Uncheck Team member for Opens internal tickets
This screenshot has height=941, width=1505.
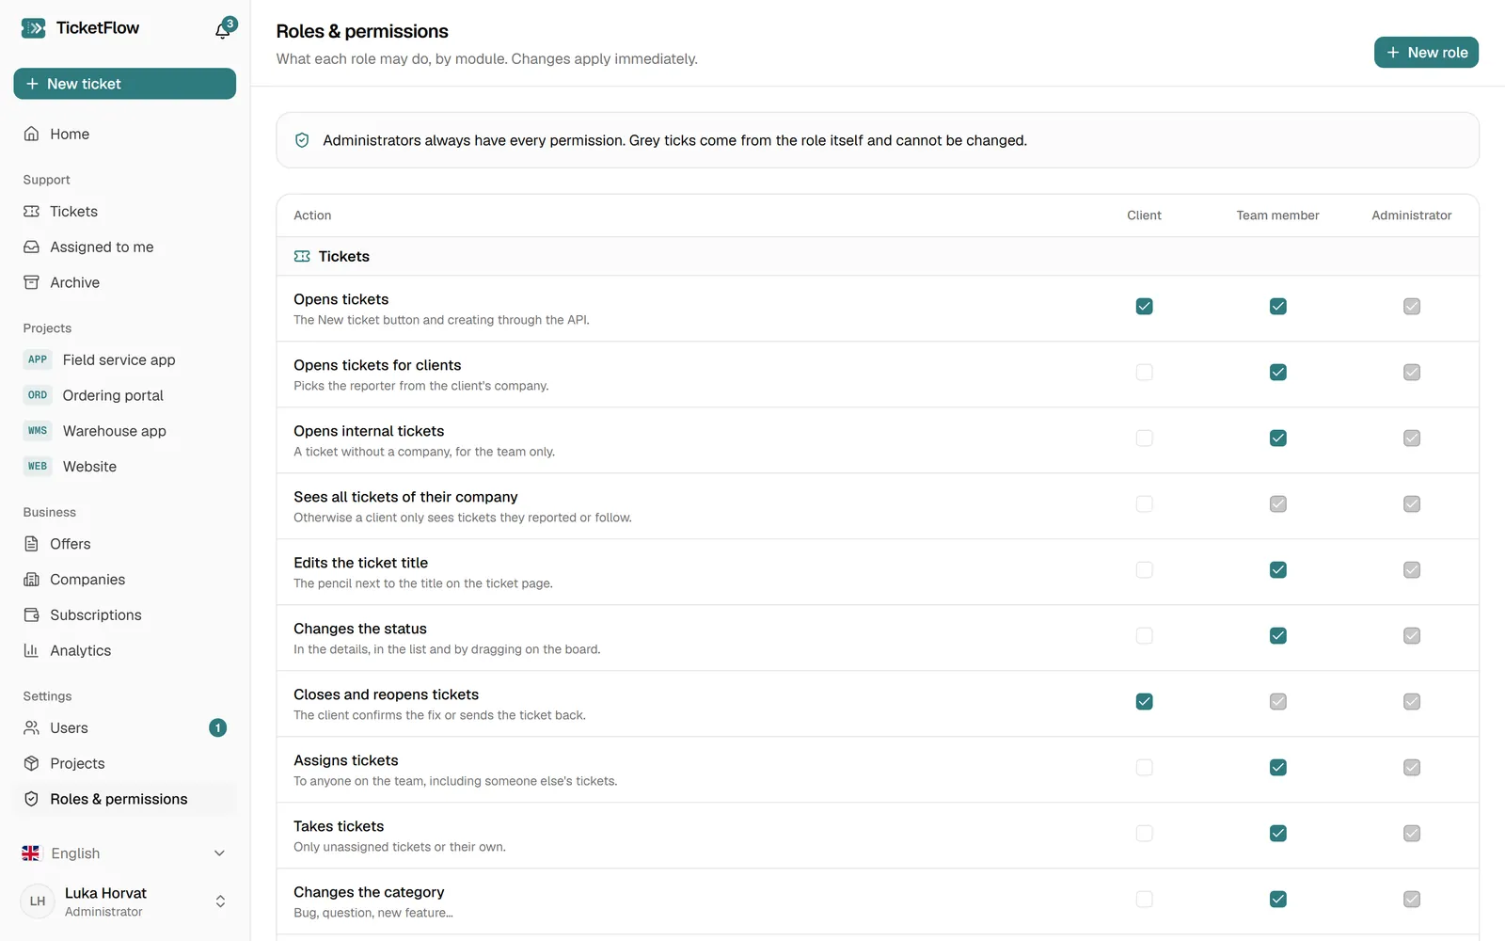1277,439
